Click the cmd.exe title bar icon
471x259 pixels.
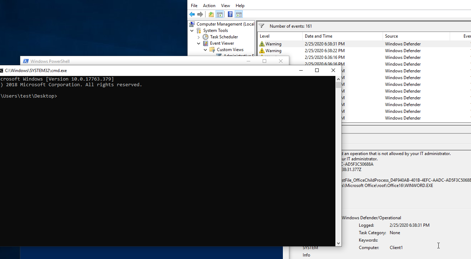coord(1,71)
